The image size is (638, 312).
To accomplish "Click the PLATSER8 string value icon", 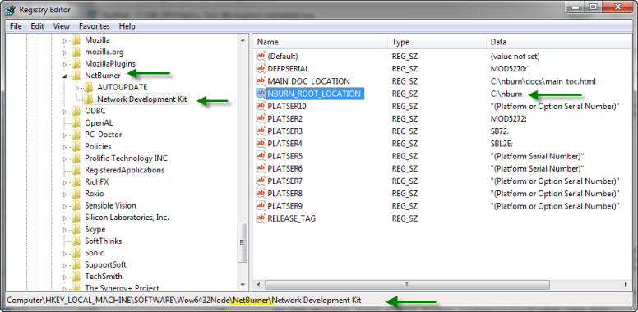I will coord(261,194).
